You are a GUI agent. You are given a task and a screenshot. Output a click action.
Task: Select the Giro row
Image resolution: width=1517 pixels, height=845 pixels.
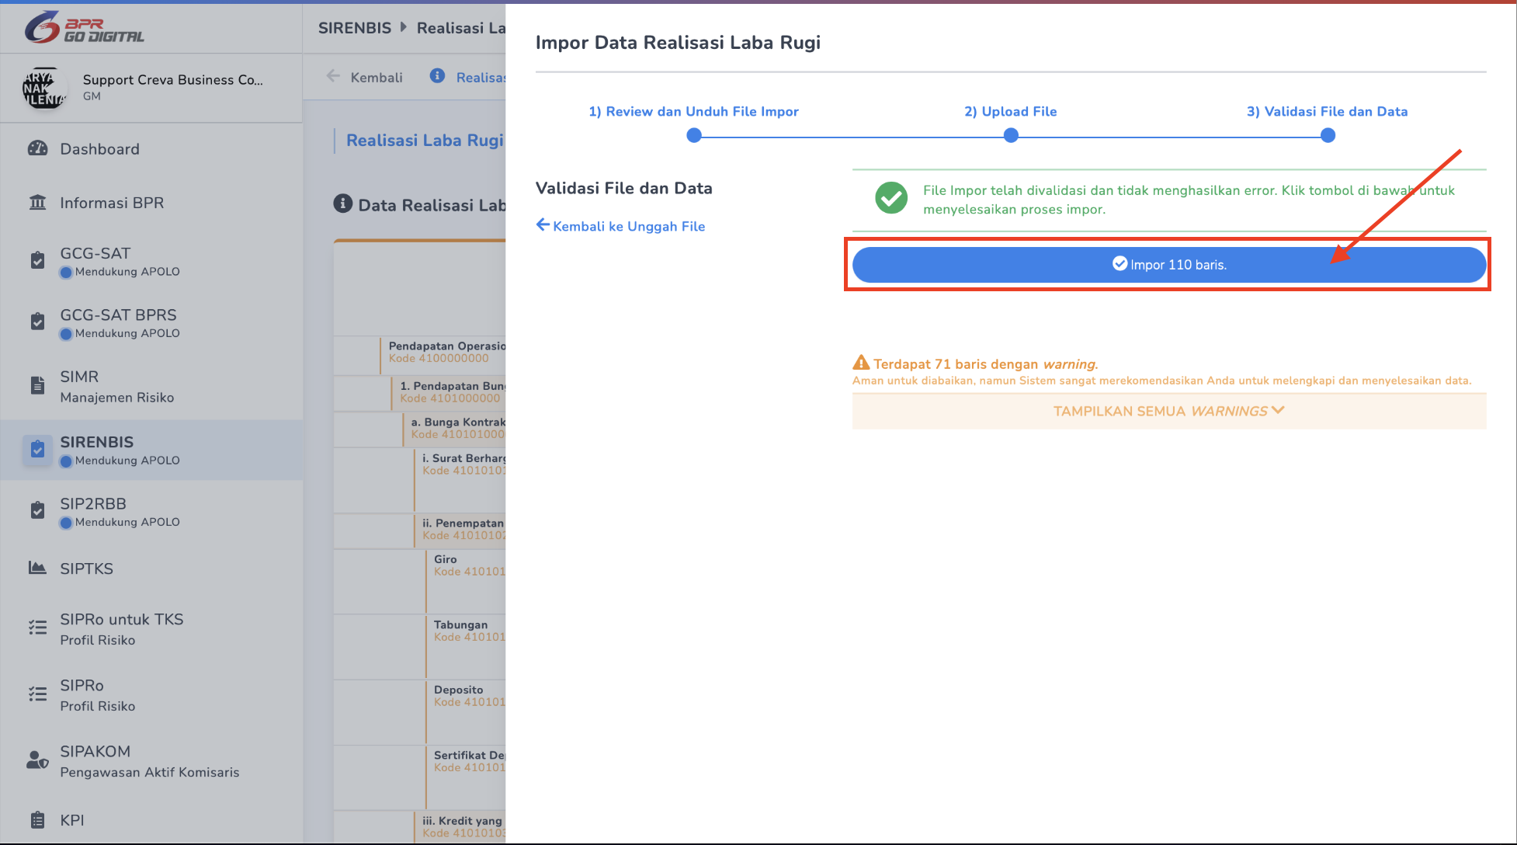tap(420, 582)
